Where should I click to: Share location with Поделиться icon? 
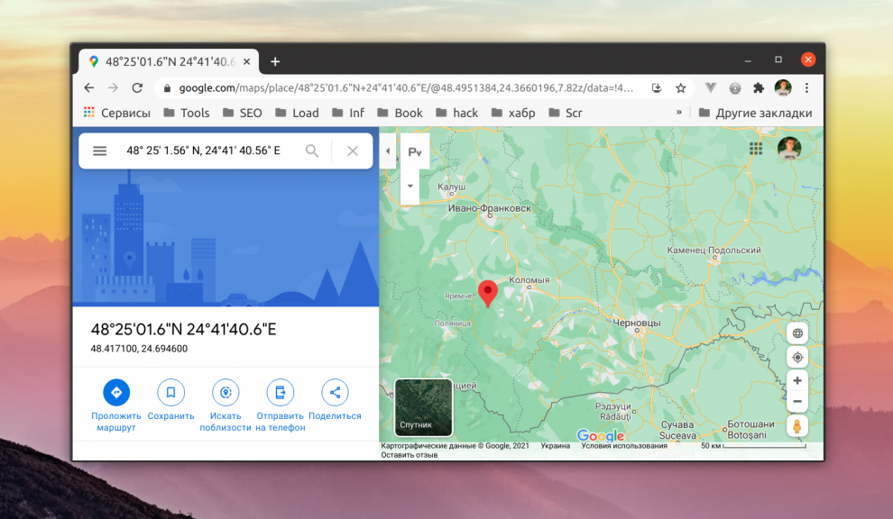(x=335, y=392)
